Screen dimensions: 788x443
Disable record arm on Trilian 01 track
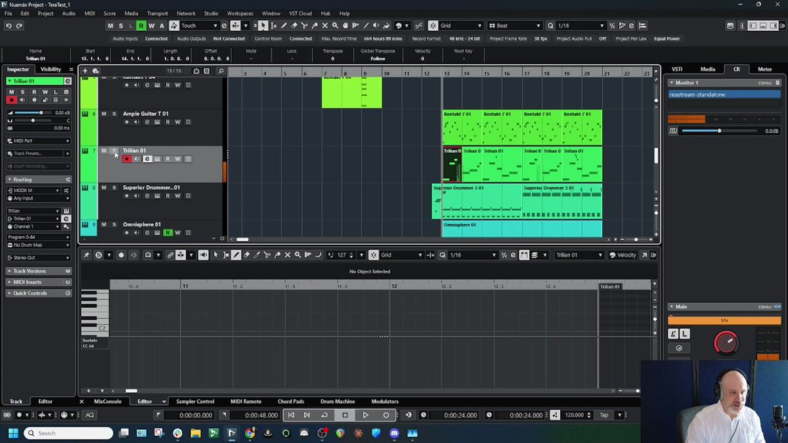point(127,159)
